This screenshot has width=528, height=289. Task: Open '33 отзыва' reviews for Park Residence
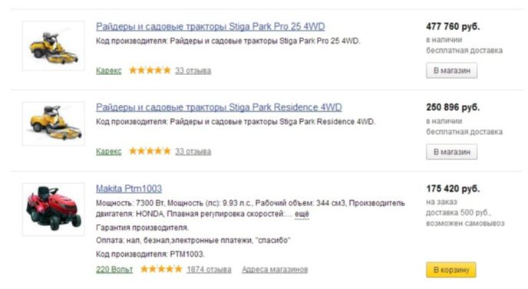[193, 151]
